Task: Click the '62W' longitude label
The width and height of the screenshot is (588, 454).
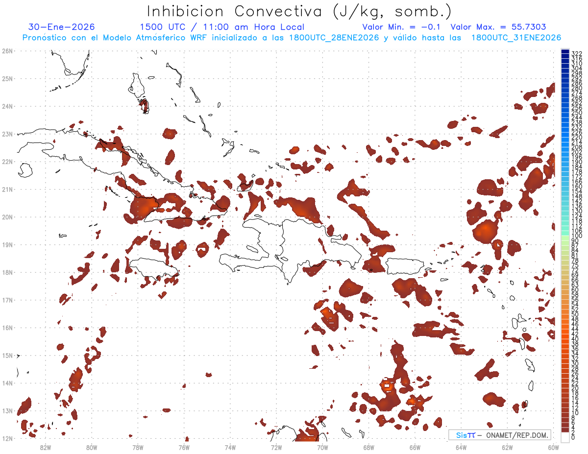Action: [x=507, y=447]
